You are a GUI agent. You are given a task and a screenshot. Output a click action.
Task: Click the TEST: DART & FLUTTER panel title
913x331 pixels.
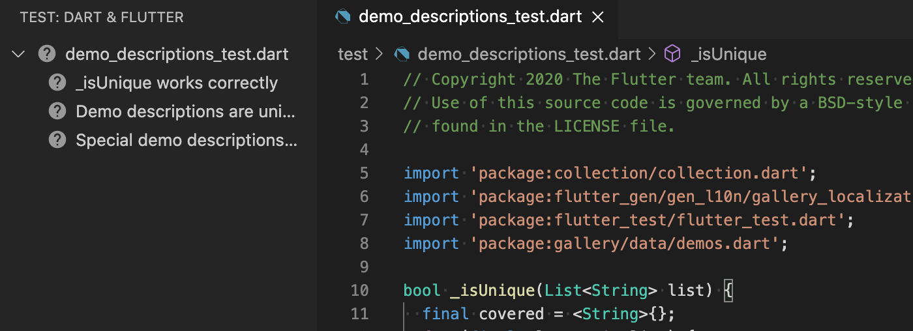point(102,17)
